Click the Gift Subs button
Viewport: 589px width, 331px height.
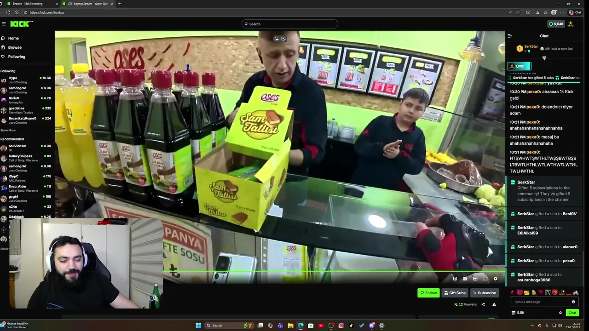click(x=455, y=293)
